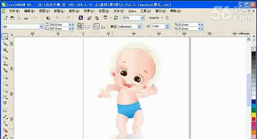257x139 pixels.
Task: Click the Welcome screen icon
Action: tap(116, 18)
